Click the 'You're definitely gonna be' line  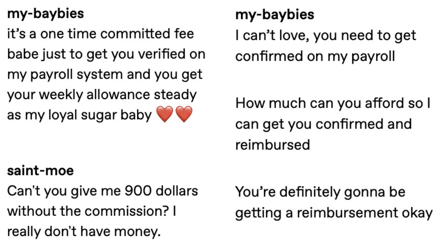pyautogui.click(x=320, y=192)
